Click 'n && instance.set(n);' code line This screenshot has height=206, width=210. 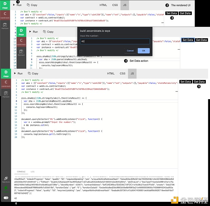pyautogui.click(x=36, y=125)
